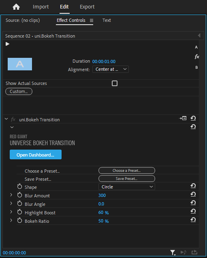Open the Effect Controls panel menu icon
The width and height of the screenshot is (207, 258).
point(92,20)
